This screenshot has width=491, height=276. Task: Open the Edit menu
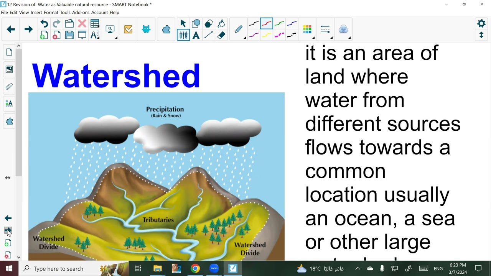coord(13,13)
